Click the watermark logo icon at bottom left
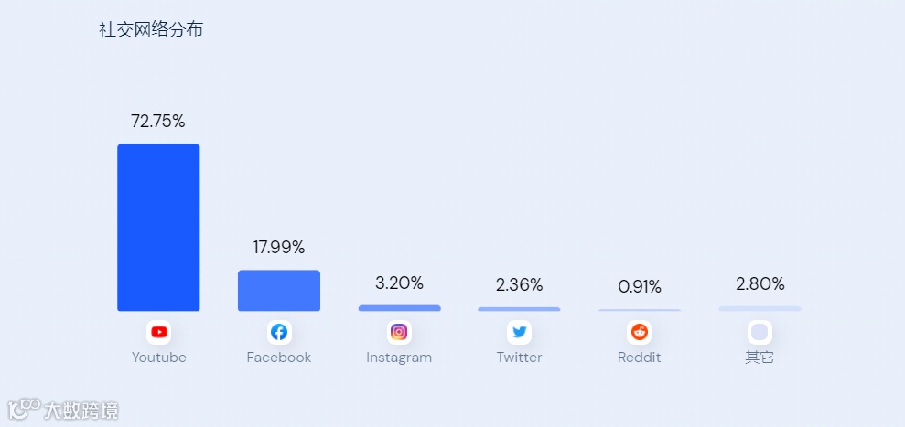Screen dimensions: 905x427 point(25,409)
